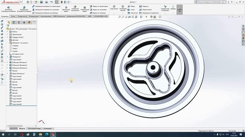
Task: Click the Revolved Cut tool
Action: 85,9
